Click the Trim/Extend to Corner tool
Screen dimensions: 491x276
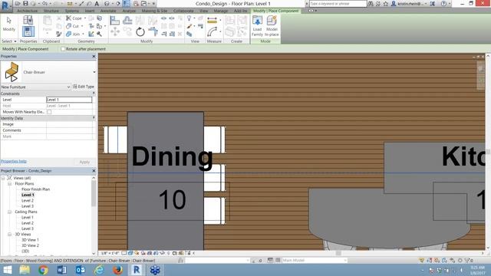(x=153, y=31)
